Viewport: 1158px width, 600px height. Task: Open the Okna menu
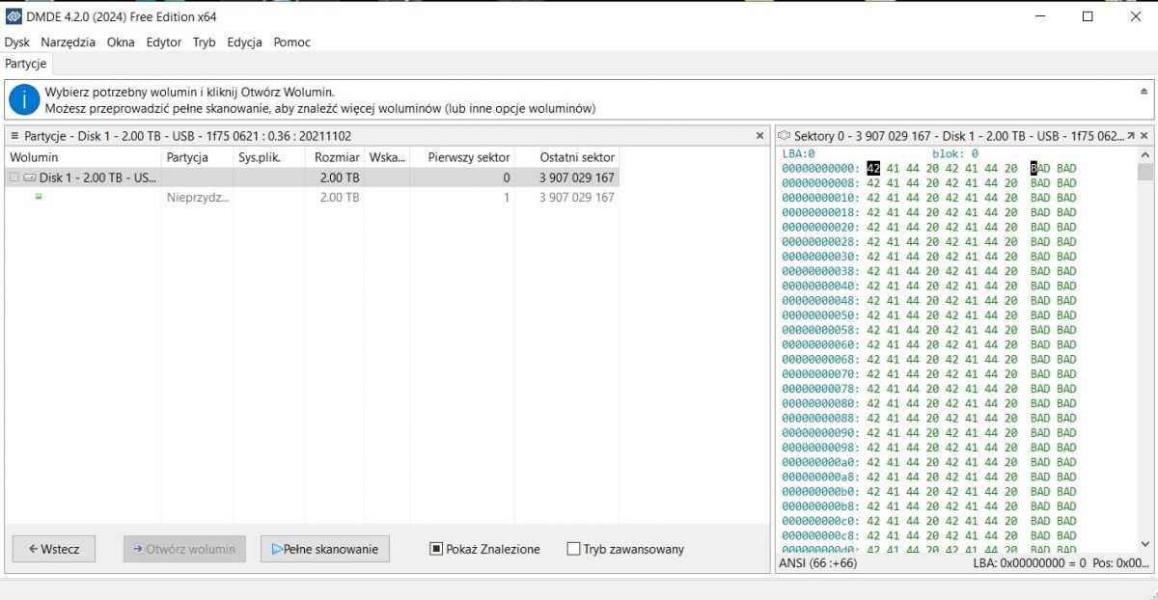tap(121, 42)
